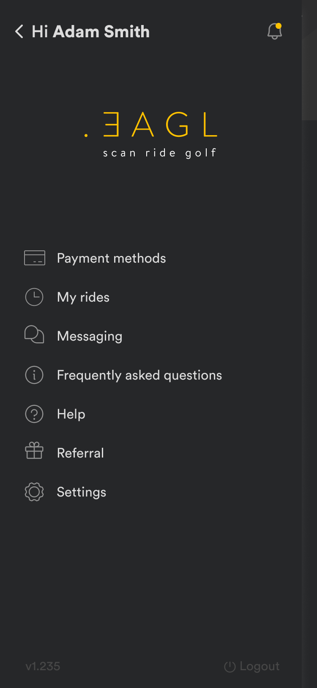Click the Referral gift box icon
Screen dimensions: 317x688
[x=34, y=451]
